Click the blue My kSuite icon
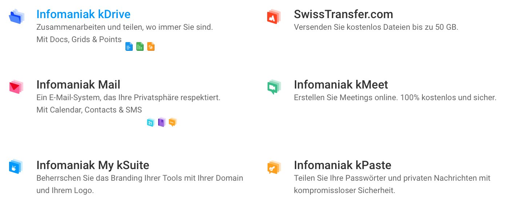 [16, 167]
